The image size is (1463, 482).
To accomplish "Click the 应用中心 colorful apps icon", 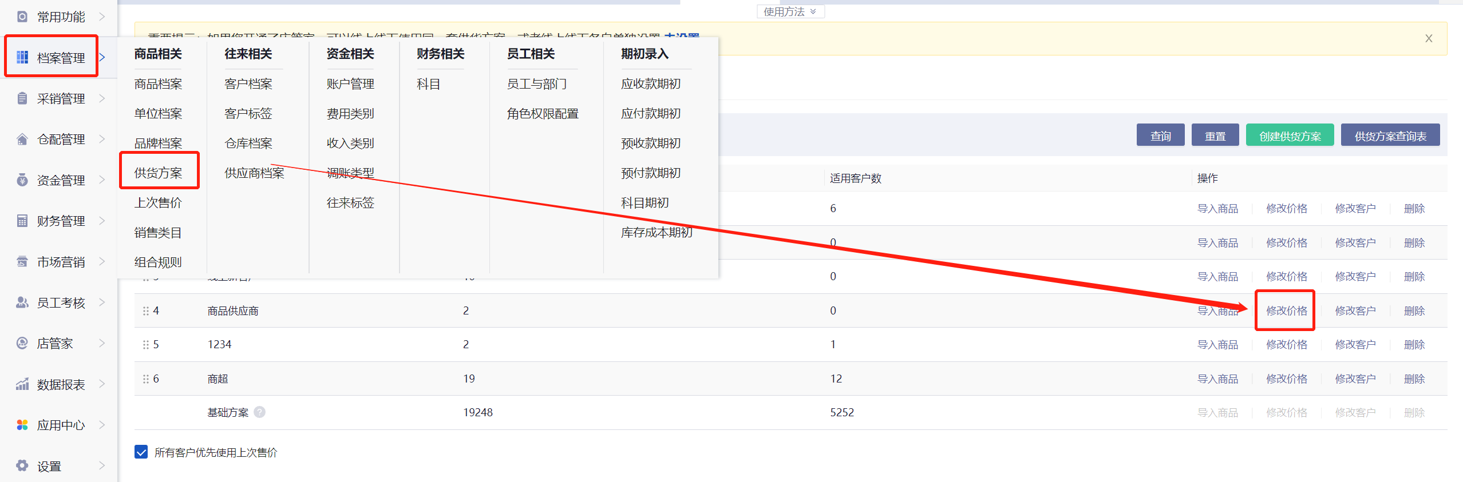I will pos(22,425).
